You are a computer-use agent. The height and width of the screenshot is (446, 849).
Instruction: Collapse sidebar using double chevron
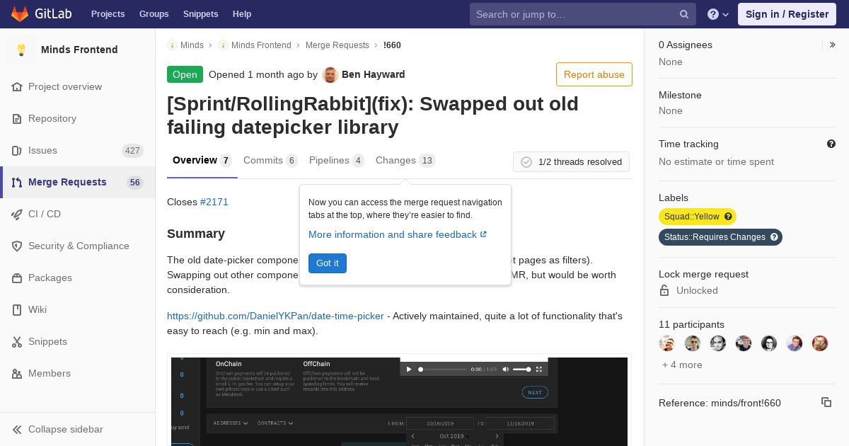coord(17,429)
